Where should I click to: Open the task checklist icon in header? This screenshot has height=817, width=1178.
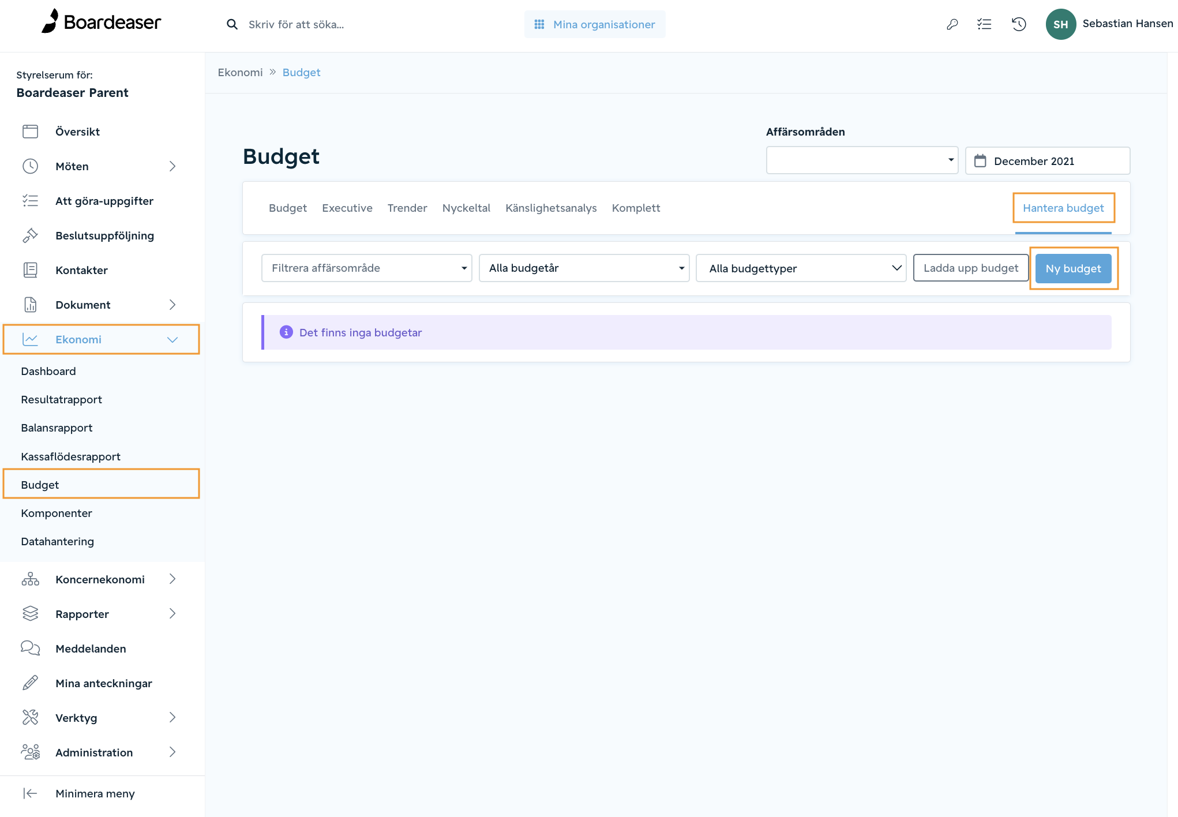[x=984, y=24]
